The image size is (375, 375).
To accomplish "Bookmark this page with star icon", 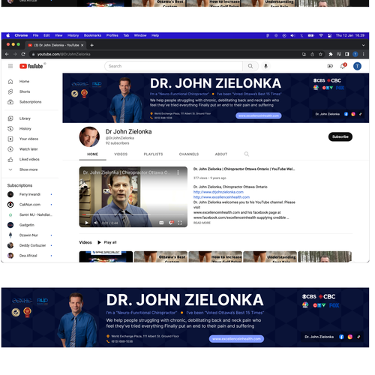I will click(x=320, y=54).
